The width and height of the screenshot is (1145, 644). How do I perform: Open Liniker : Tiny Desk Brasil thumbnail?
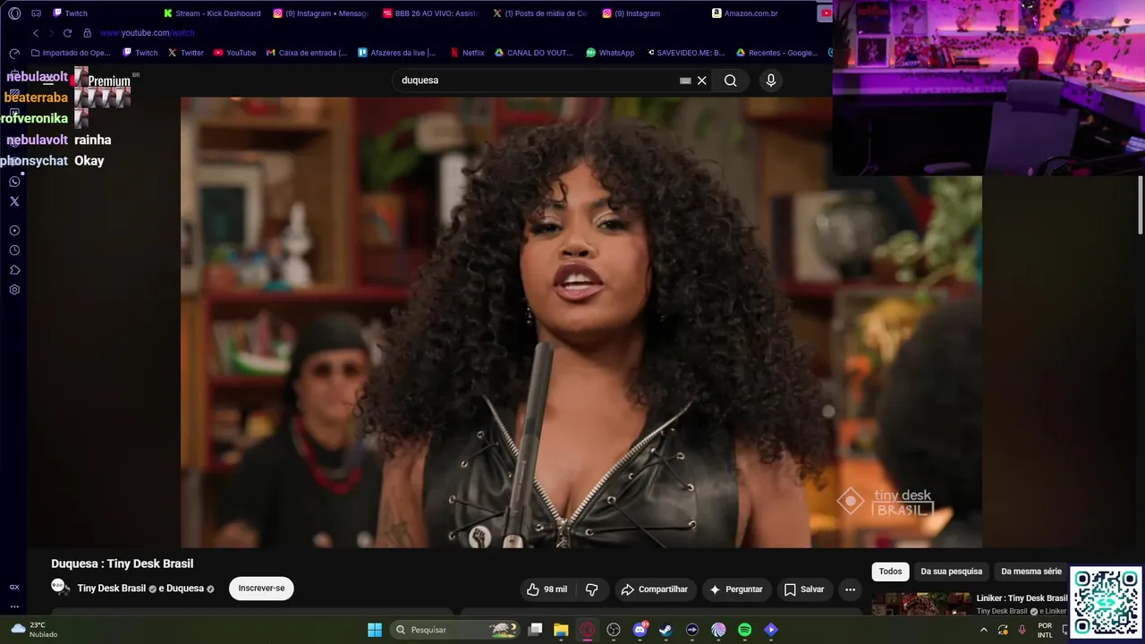pos(921,604)
